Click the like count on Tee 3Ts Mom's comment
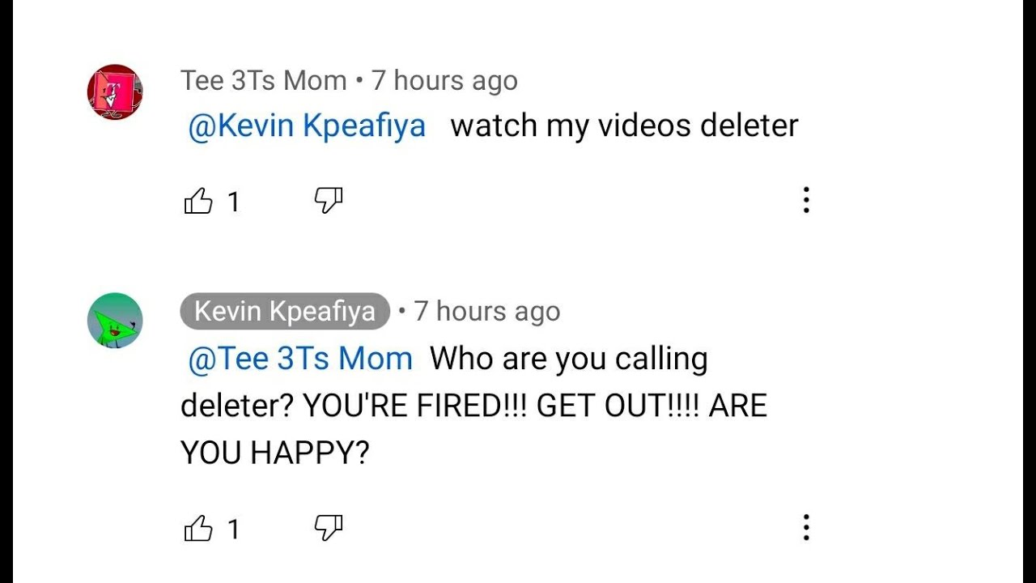The height and width of the screenshot is (583, 1036). [x=233, y=202]
